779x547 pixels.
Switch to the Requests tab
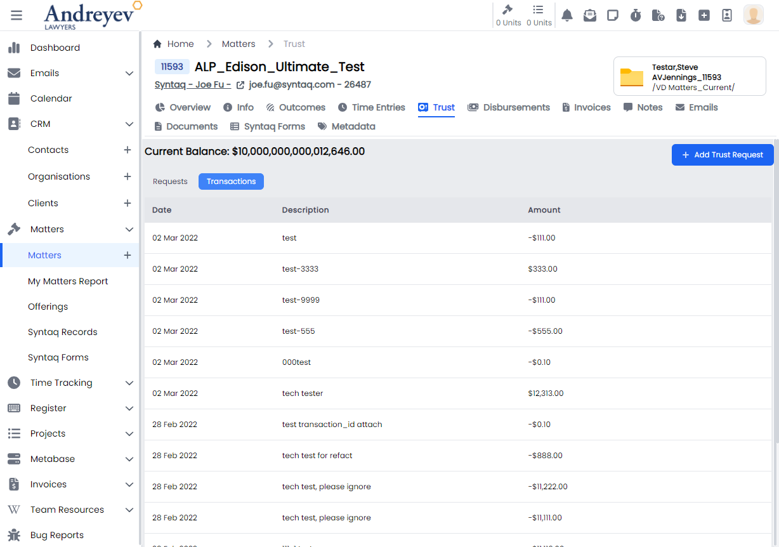[170, 181]
